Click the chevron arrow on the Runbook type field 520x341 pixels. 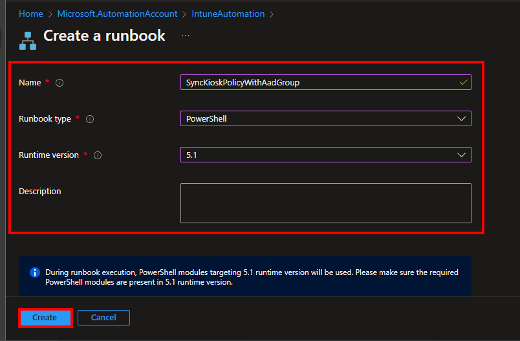[461, 118]
